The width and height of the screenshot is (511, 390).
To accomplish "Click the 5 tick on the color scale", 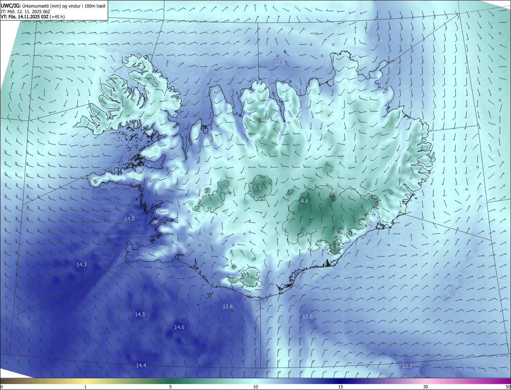I will coord(170,387).
